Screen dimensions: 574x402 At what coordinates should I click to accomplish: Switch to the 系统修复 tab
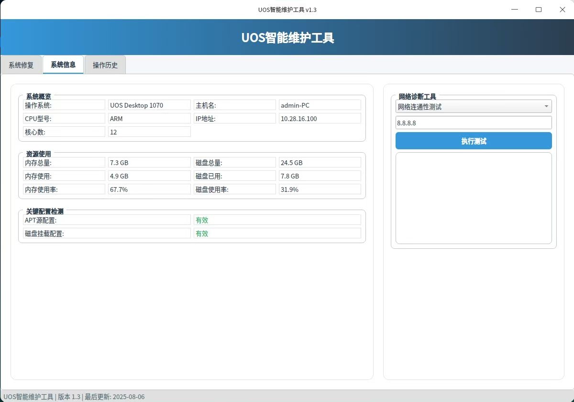(x=22, y=65)
